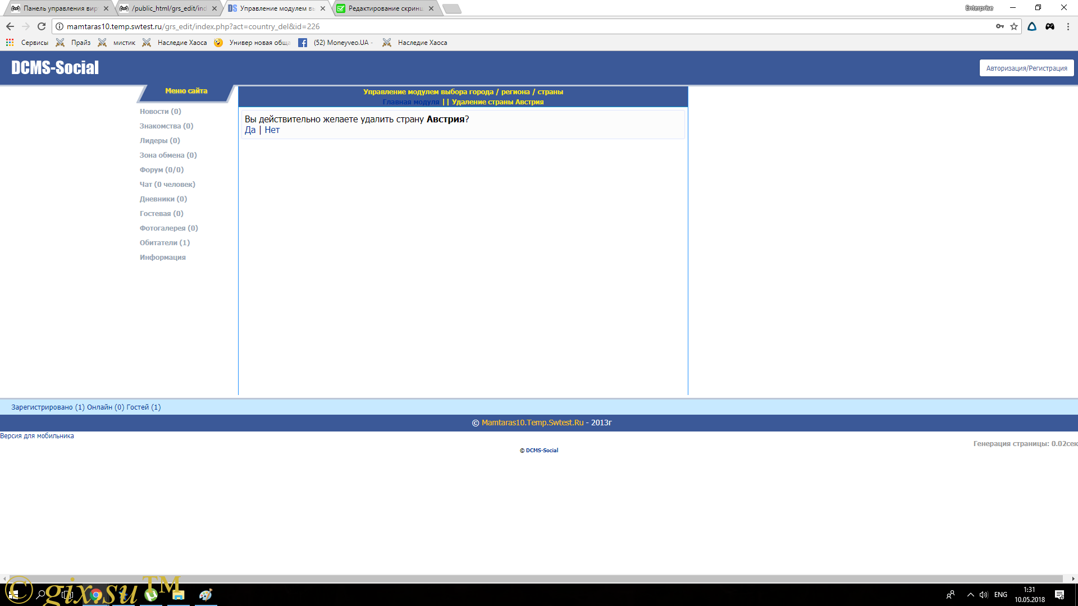1078x606 pixels.
Task: Open the Paint taskbar icon
Action: 206,595
